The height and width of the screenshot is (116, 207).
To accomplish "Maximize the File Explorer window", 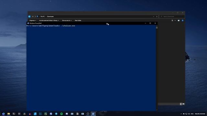I will pyautogui.click(x=178, y=13).
